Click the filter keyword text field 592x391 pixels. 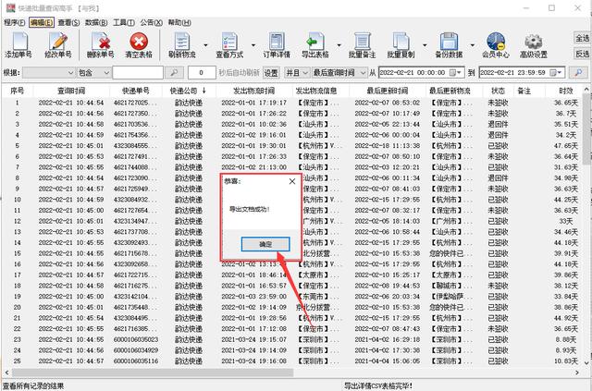pyautogui.click(x=138, y=72)
